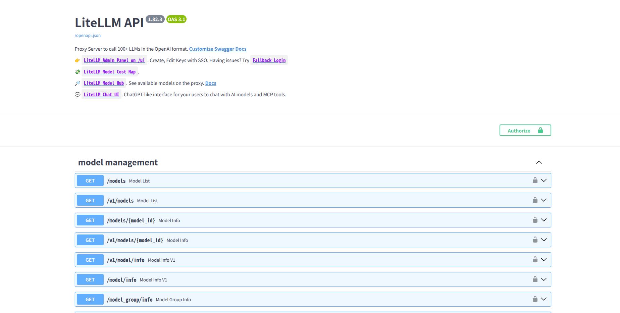Click GET badge for /models endpoint
This screenshot has width=620, height=313.
click(x=90, y=180)
